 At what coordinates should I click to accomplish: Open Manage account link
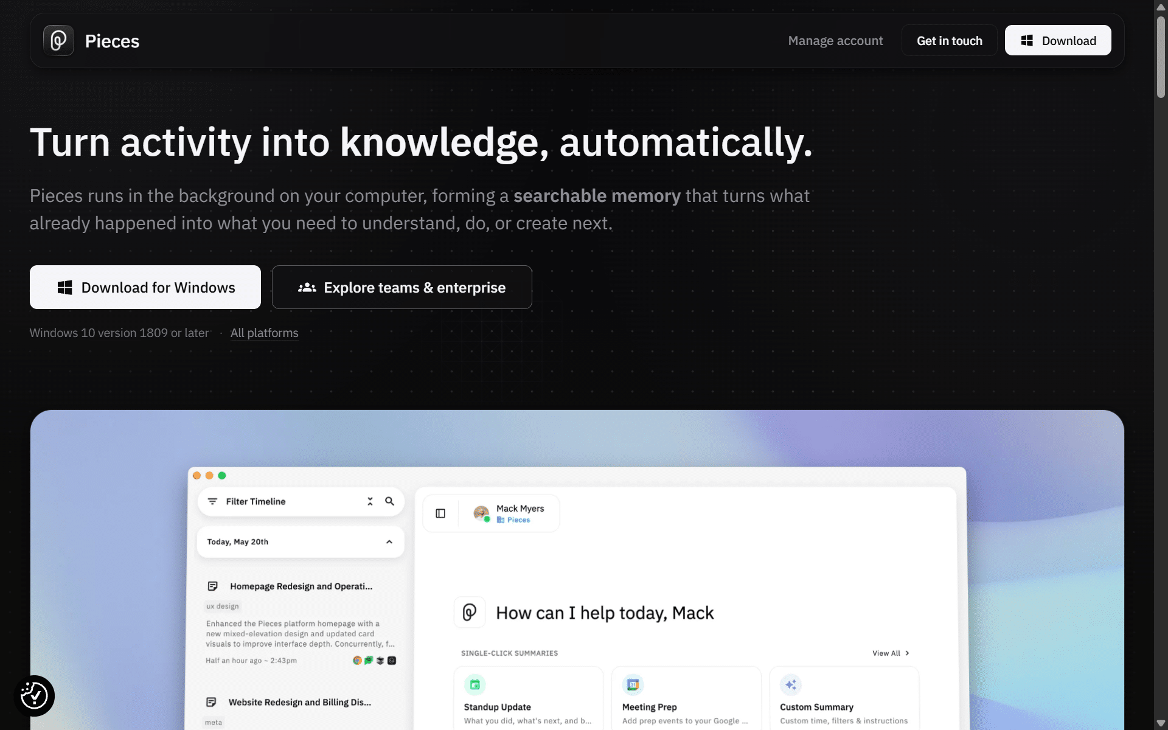coord(835,41)
